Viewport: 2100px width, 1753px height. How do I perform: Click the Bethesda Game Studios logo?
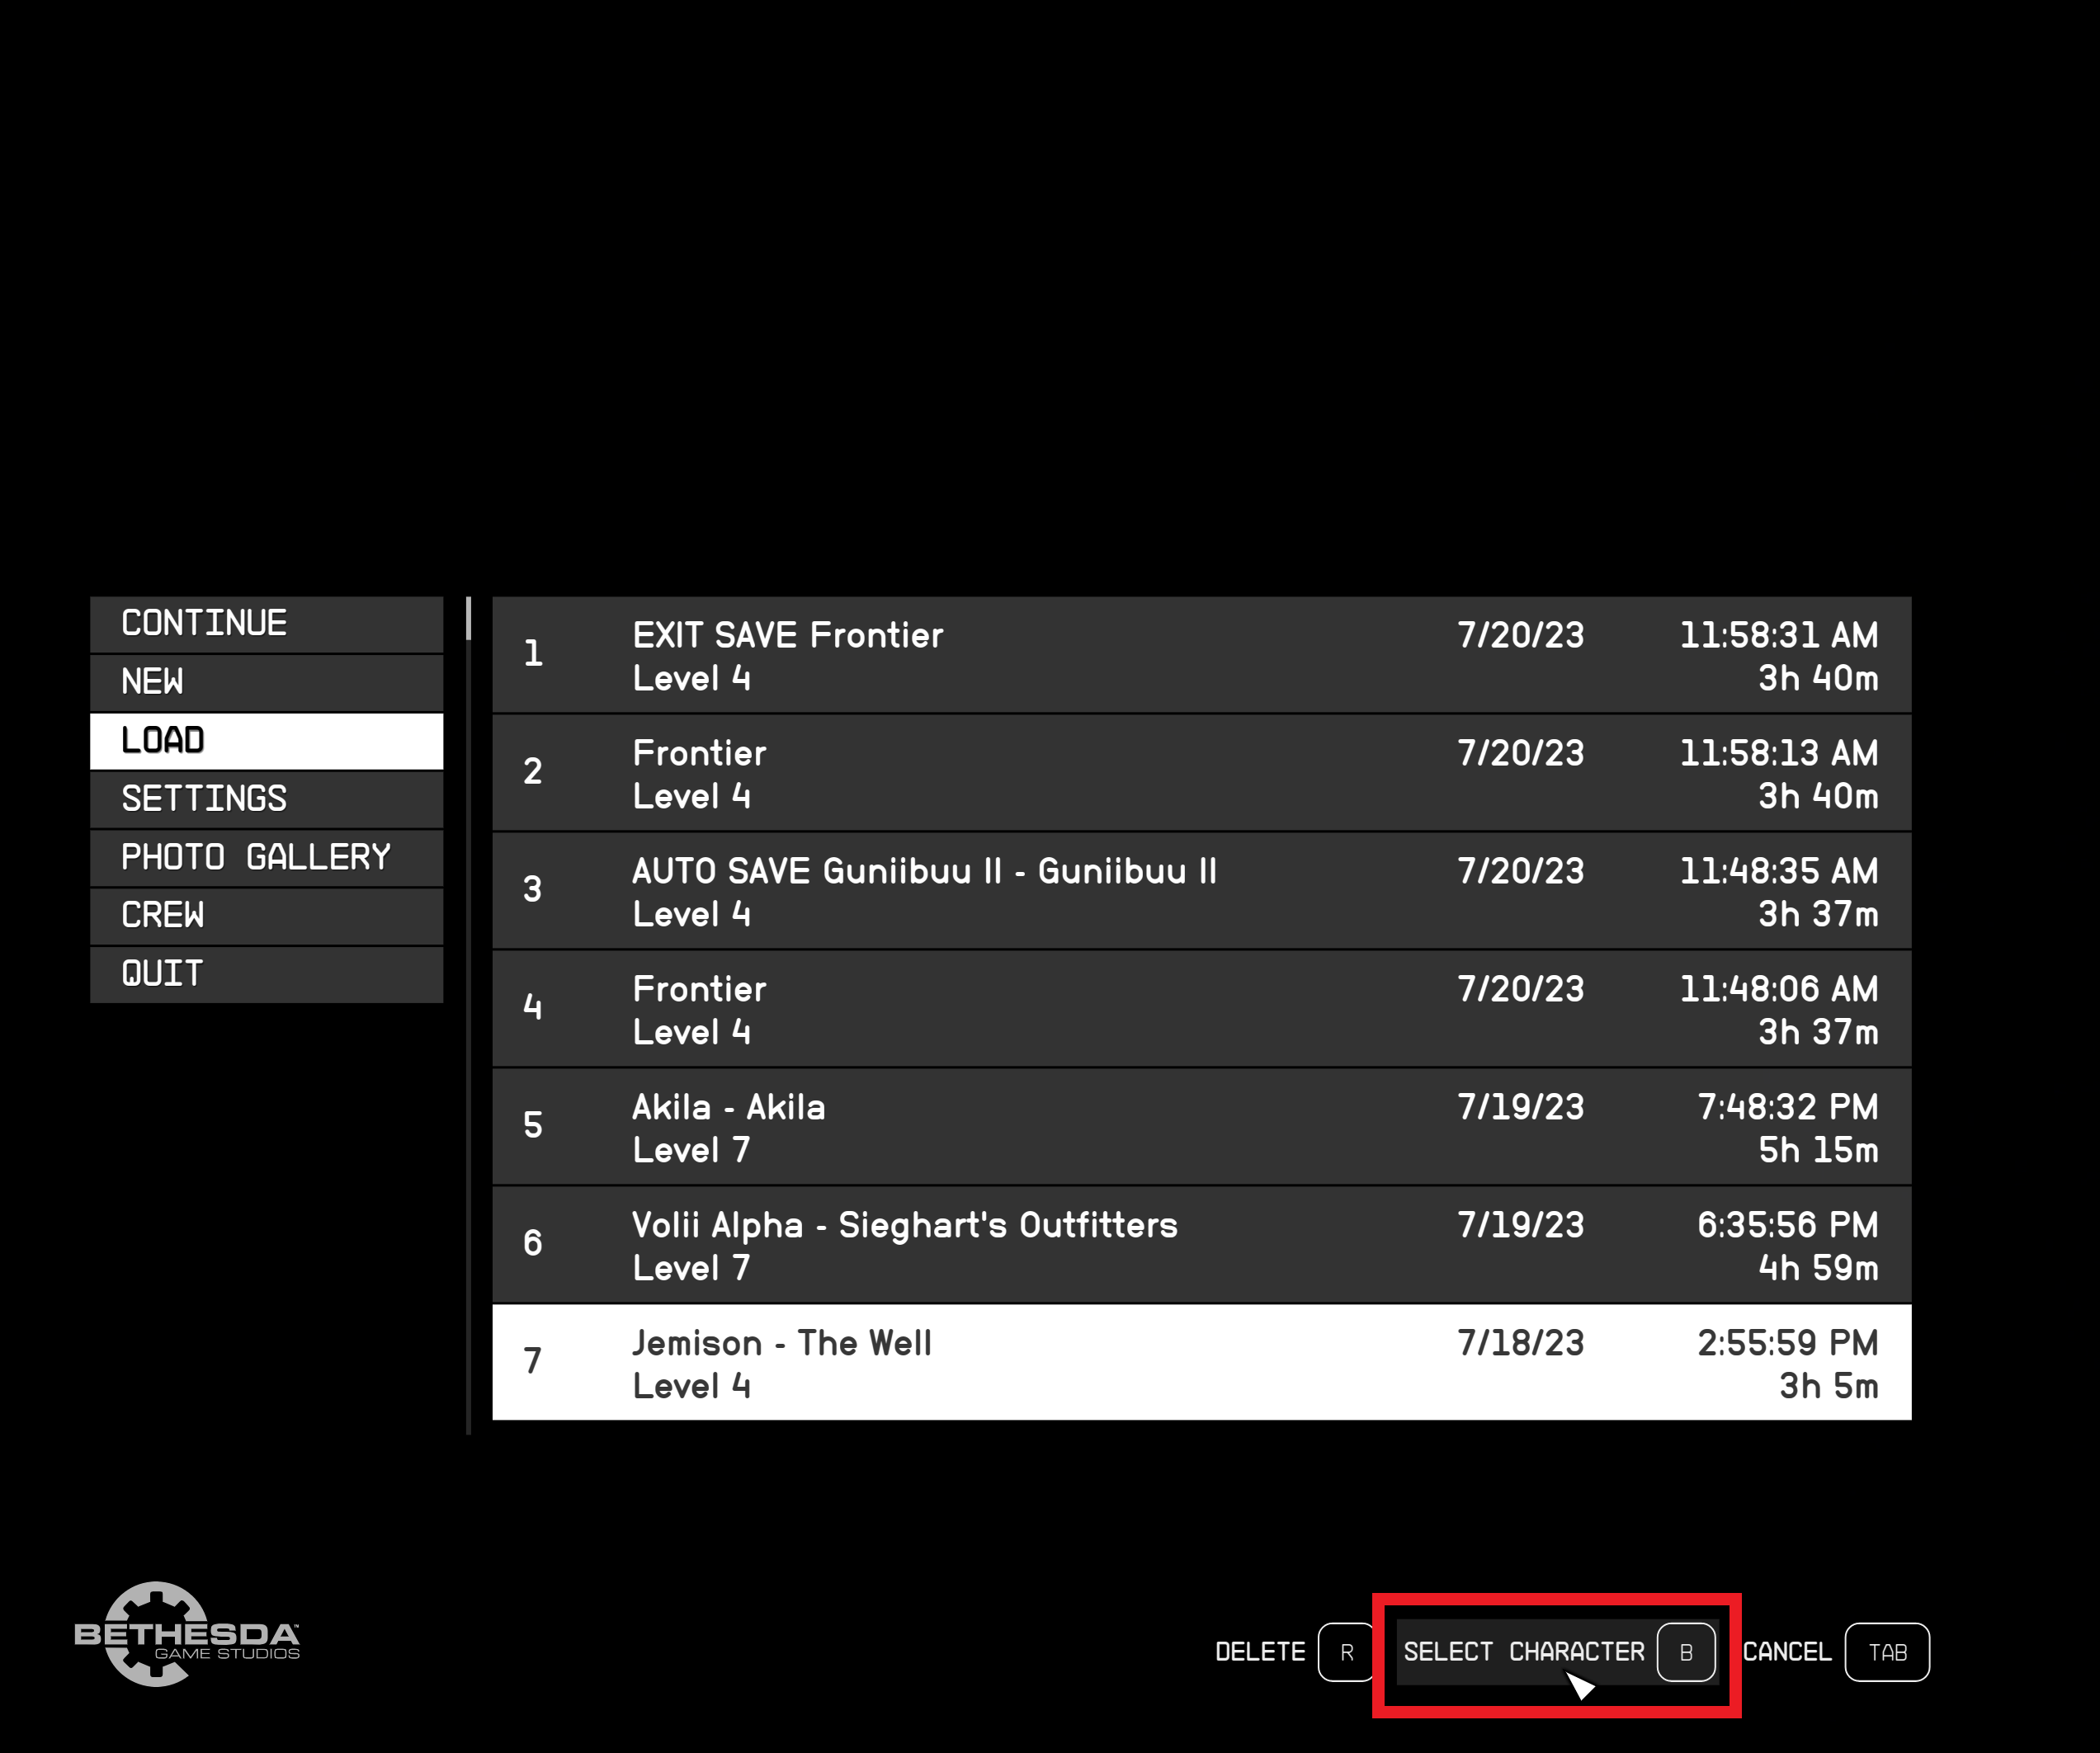(187, 1634)
